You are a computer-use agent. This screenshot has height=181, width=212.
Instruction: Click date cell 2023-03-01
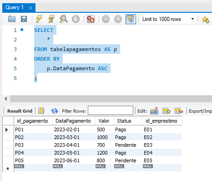74,137
